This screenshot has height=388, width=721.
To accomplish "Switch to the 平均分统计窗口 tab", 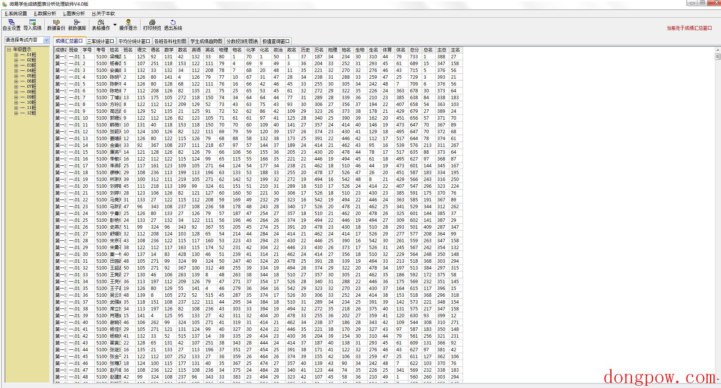I will pyautogui.click(x=134, y=41).
